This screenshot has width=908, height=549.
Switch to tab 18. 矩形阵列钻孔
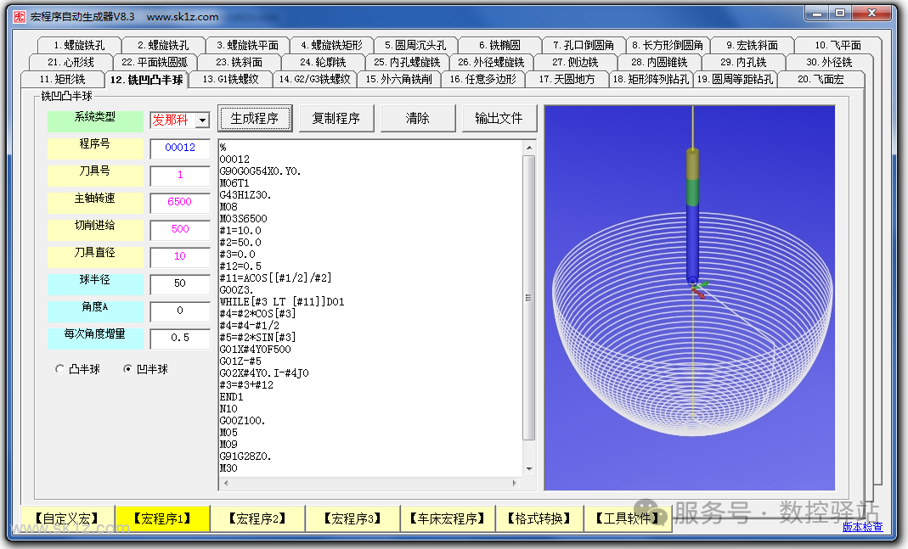[x=651, y=79]
